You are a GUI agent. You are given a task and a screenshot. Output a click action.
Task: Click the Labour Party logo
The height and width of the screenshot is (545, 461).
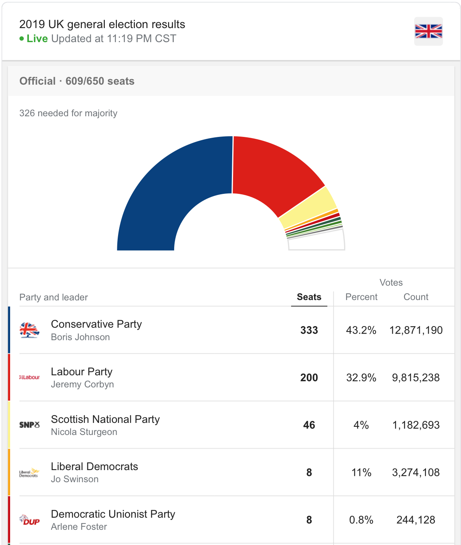pyautogui.click(x=30, y=377)
